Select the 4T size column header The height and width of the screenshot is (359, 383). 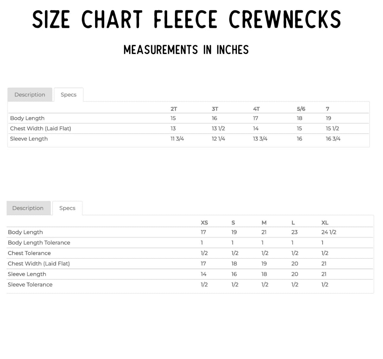(256, 109)
